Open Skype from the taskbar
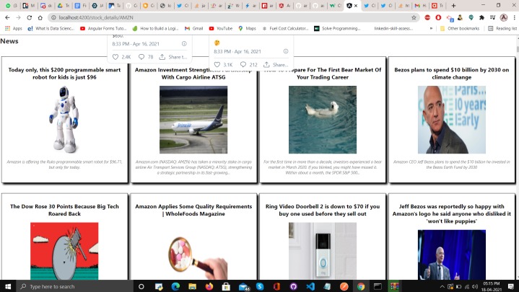Image resolution: width=519 pixels, height=292 pixels. (x=260, y=286)
